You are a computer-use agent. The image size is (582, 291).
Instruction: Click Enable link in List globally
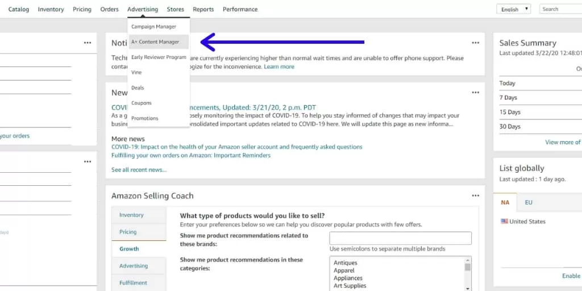[571, 276]
